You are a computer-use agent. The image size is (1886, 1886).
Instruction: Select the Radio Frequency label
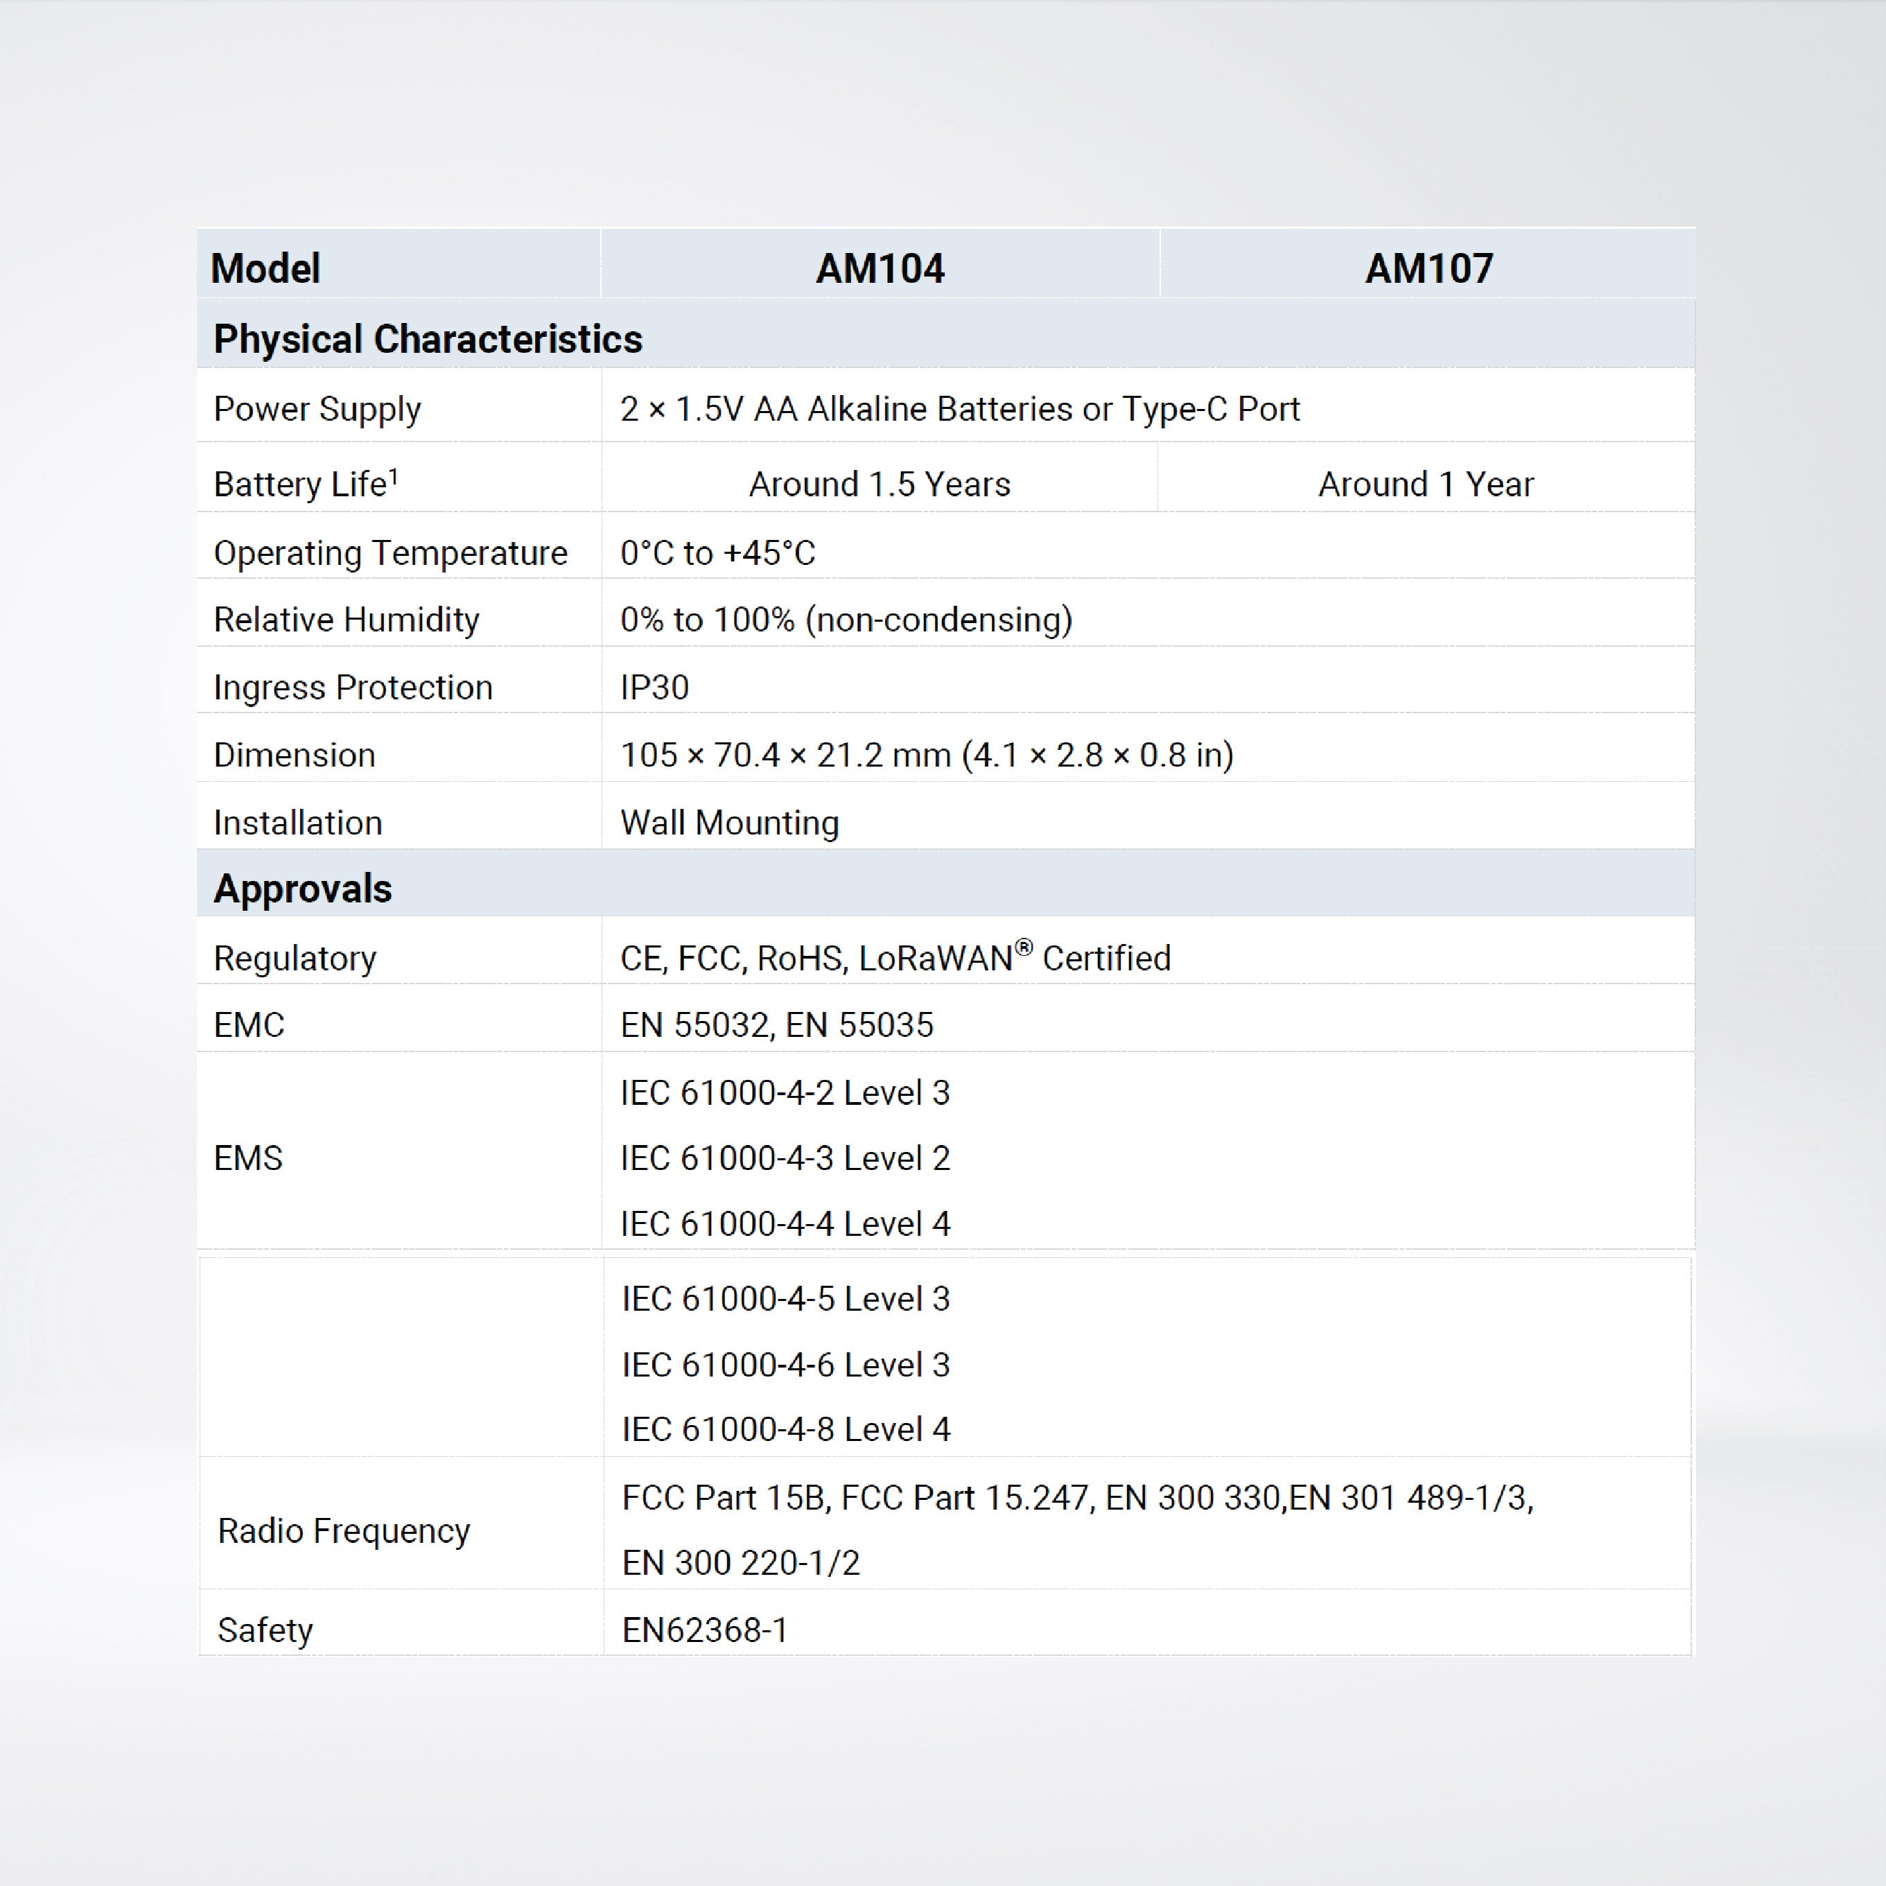tap(344, 1530)
